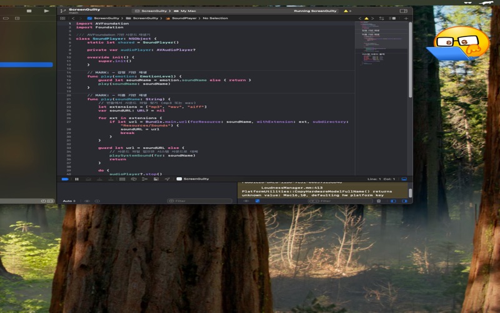Click Simulate Location arrow
500x313 pixels.
[167, 179]
